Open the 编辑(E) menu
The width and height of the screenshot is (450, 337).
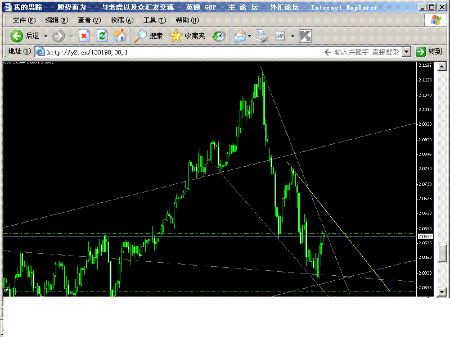click(x=57, y=20)
